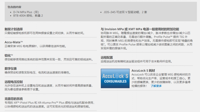Image resolution: width=200 pixels, height=112 pixels.
Task: Click the 正确安装 MIG 枪电源插针 description
Action: (36, 46)
